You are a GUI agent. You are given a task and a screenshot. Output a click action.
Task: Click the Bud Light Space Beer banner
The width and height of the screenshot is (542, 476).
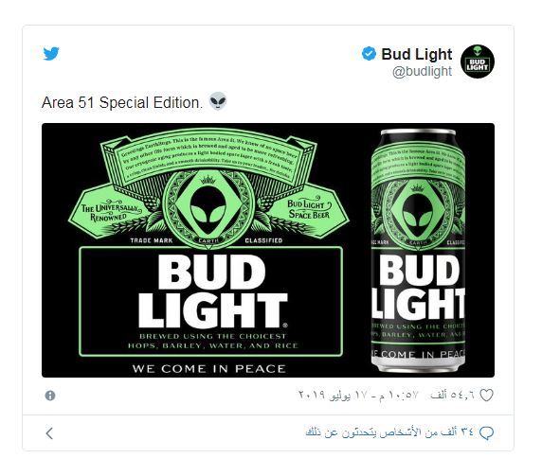point(309,209)
